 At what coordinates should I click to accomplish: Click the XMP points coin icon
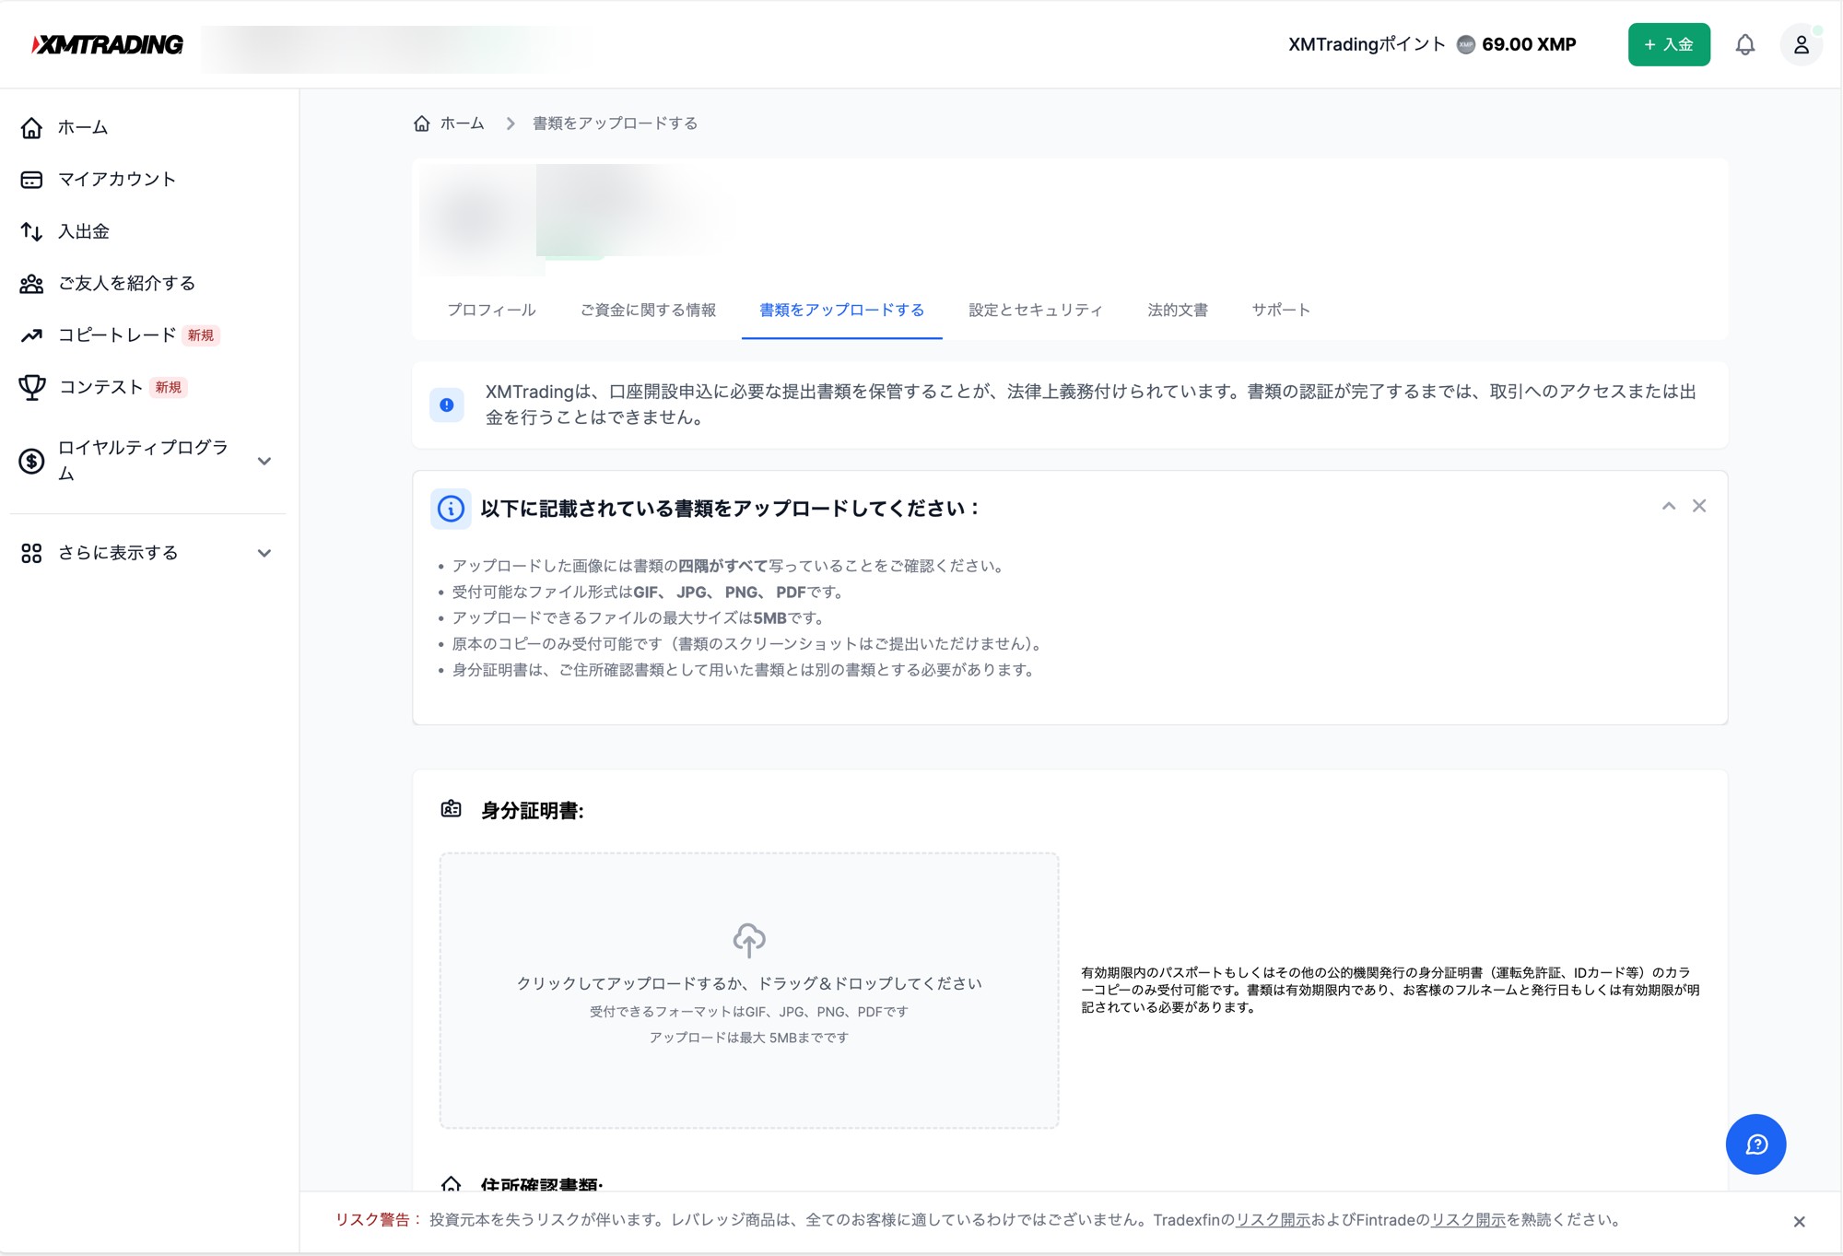1465,44
